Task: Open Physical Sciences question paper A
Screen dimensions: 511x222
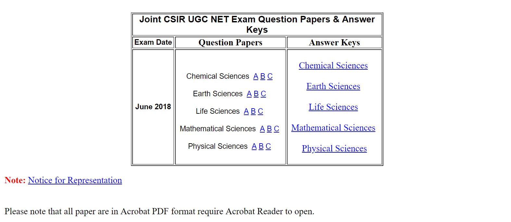Action: click(254, 146)
